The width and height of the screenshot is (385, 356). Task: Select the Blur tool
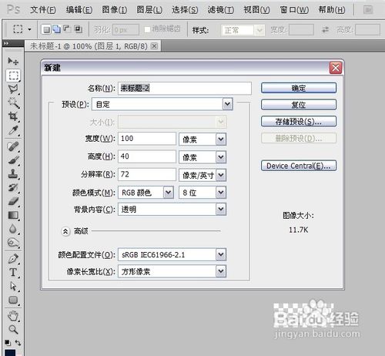[13, 229]
